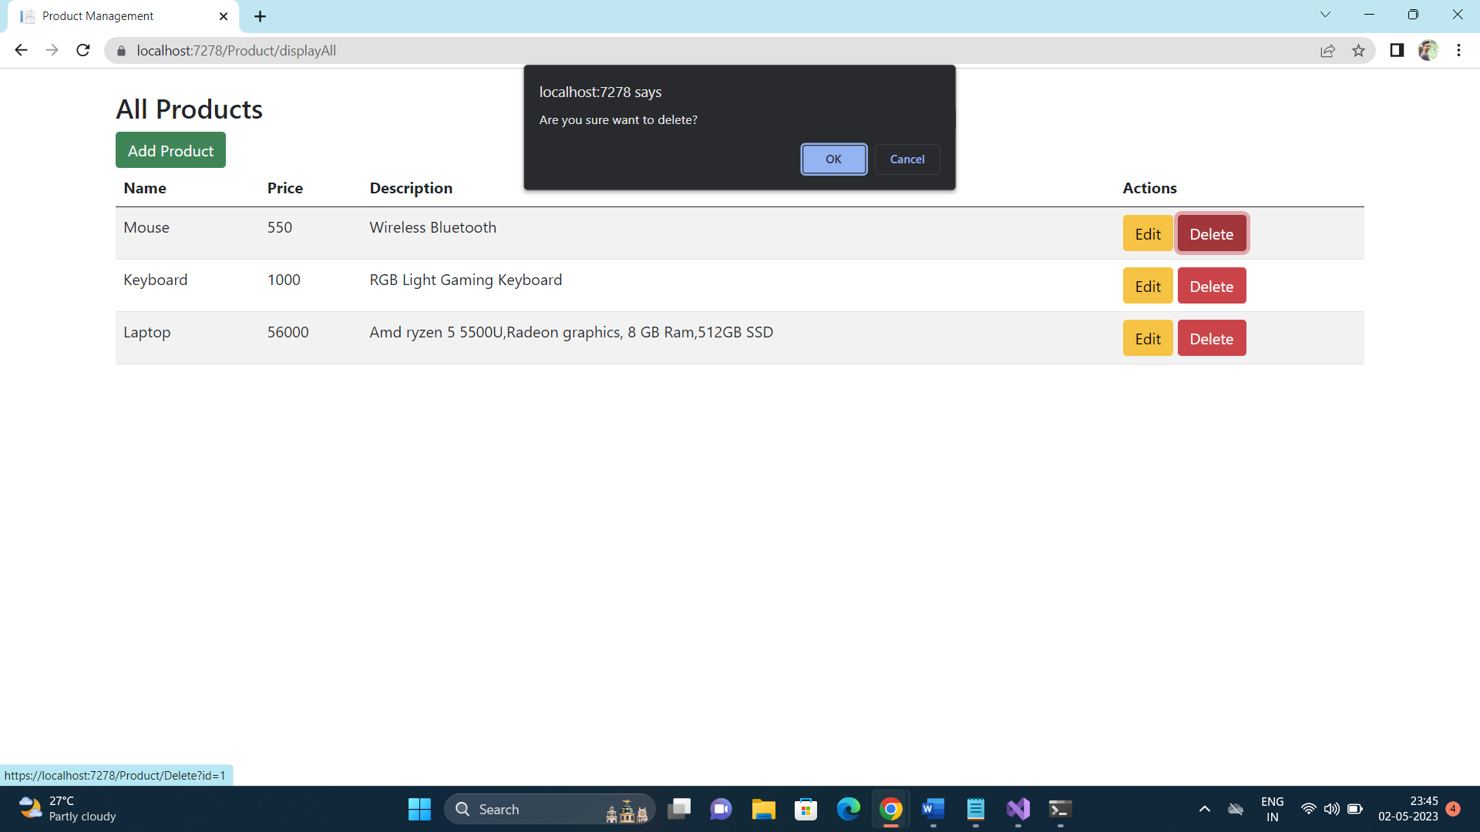This screenshot has height=832, width=1480.
Task: Launch Visual Studio from the taskbar
Action: click(1017, 809)
